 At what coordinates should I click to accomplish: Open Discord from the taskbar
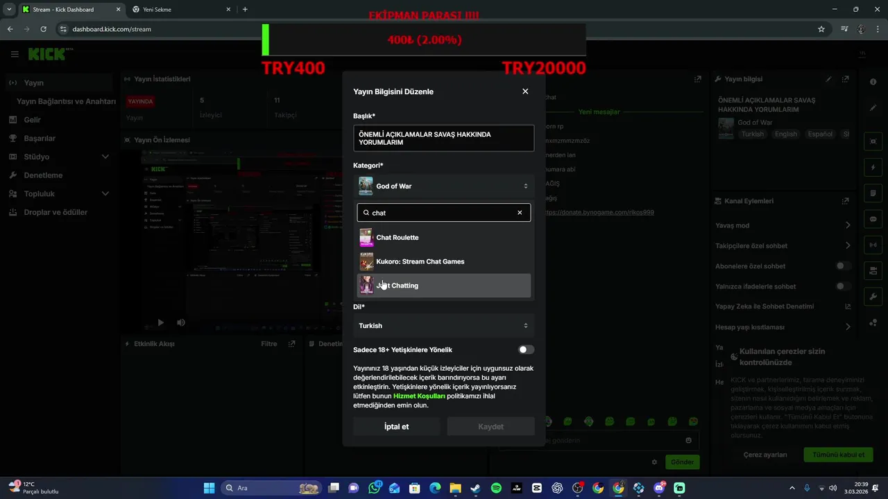pyautogui.click(x=659, y=488)
